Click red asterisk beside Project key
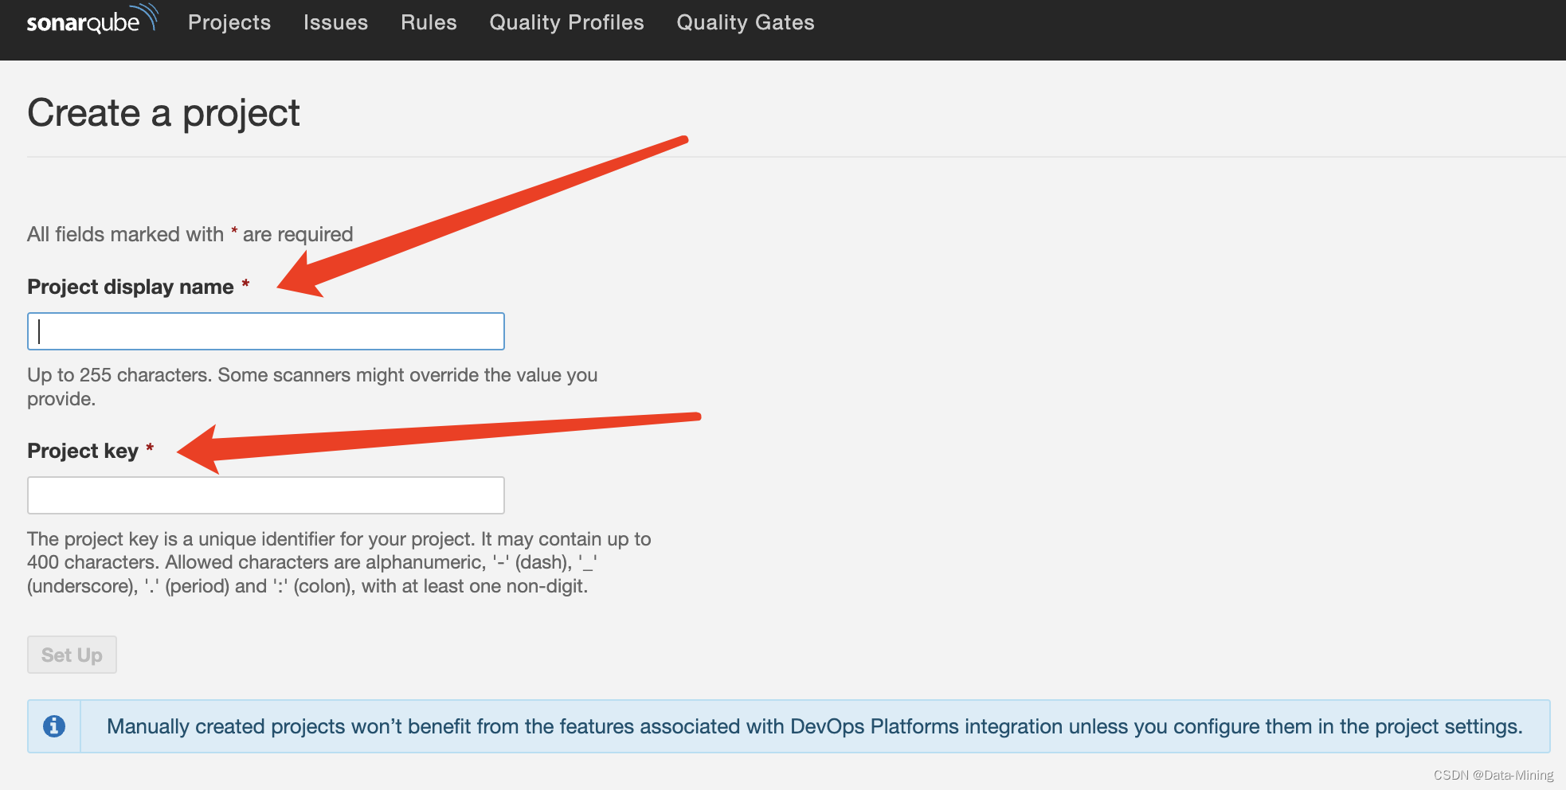The height and width of the screenshot is (790, 1566). tap(150, 448)
